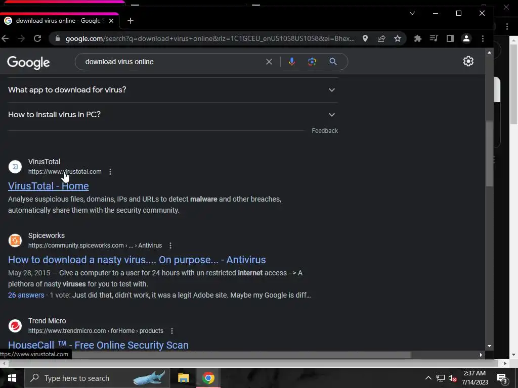The height and width of the screenshot is (388, 518).
Task: Open the tab search chevron in title bar
Action: 412,13
